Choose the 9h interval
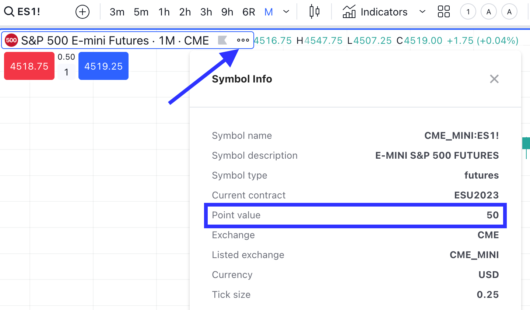This screenshot has width=530, height=310. [x=227, y=12]
